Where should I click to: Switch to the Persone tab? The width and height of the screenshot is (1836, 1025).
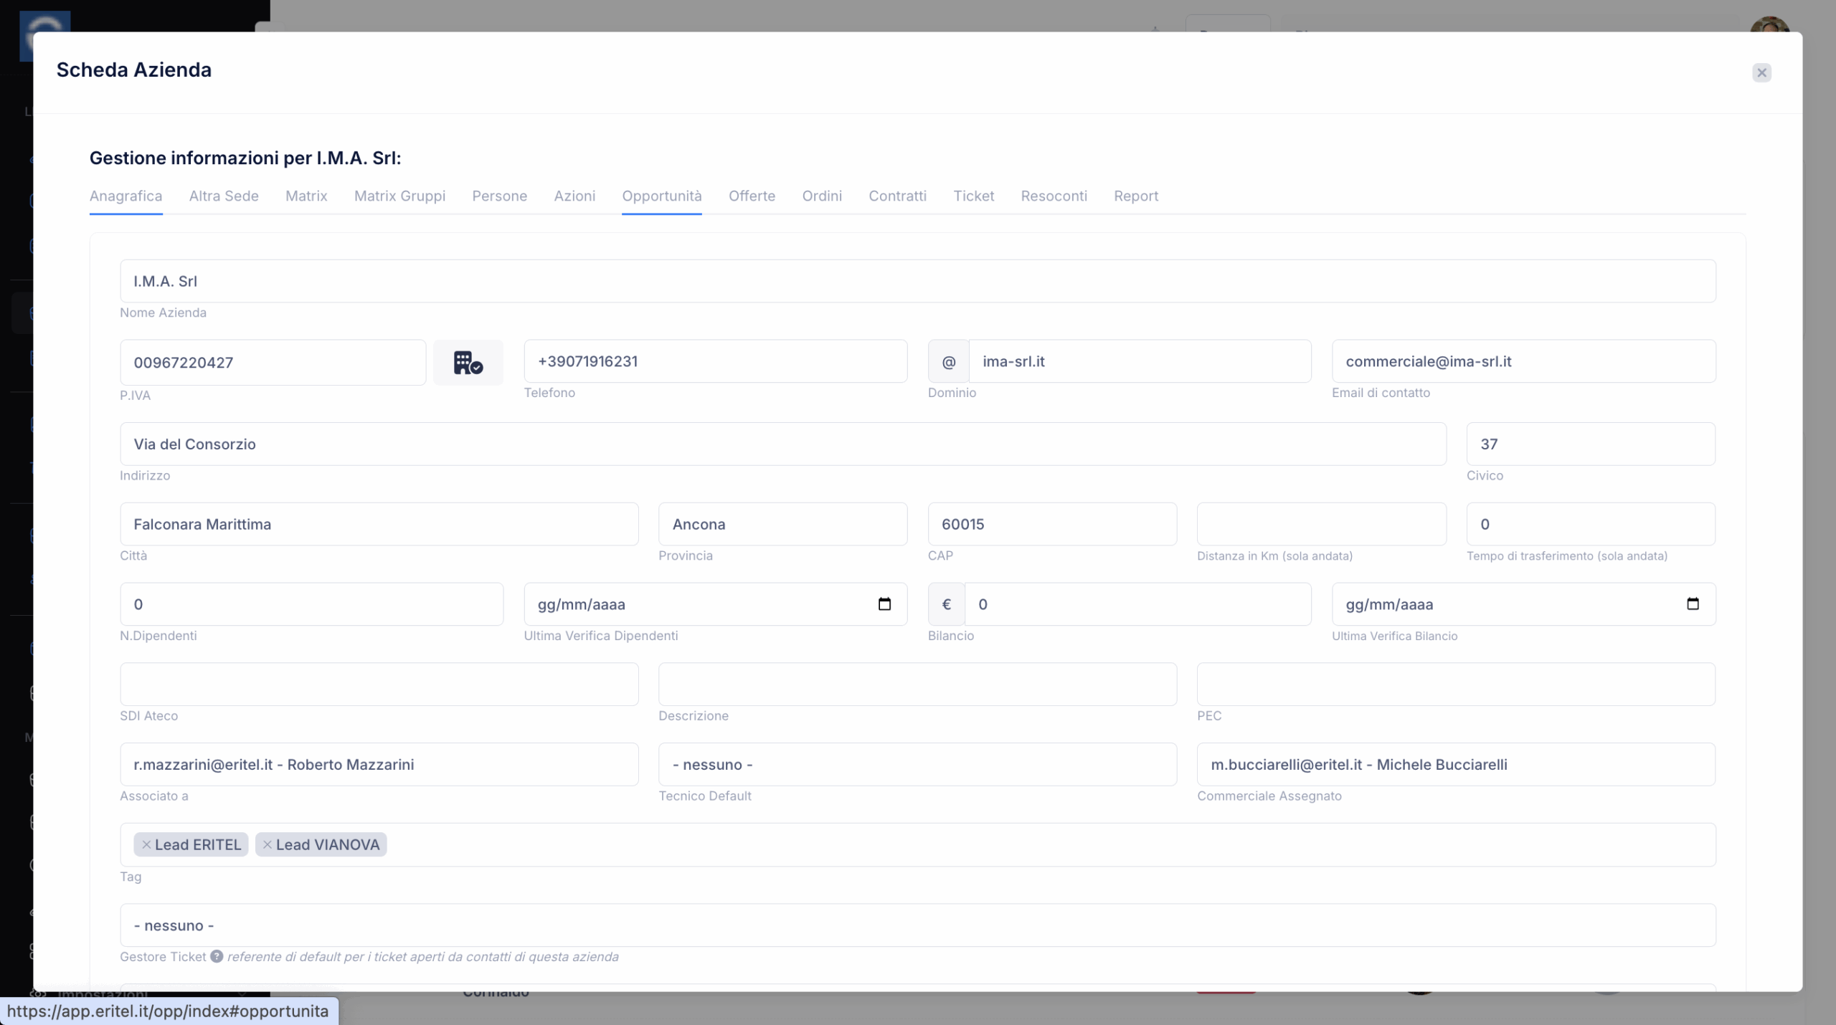click(499, 196)
